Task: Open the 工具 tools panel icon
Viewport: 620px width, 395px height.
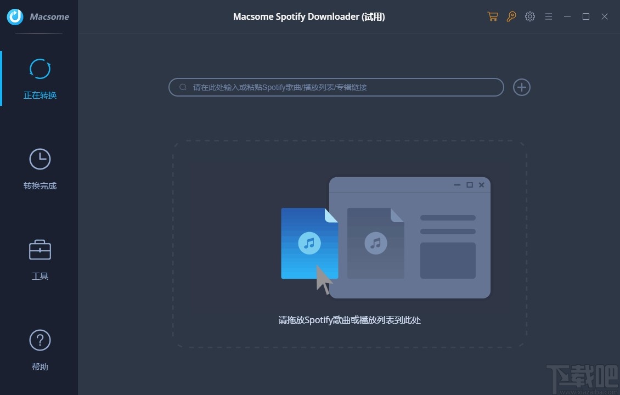Action: pyautogui.click(x=40, y=250)
